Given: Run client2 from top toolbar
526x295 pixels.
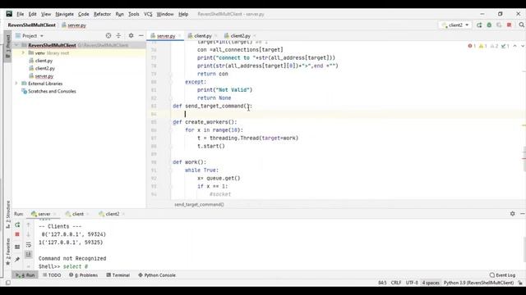Looking at the screenshot, I should [x=479, y=25].
